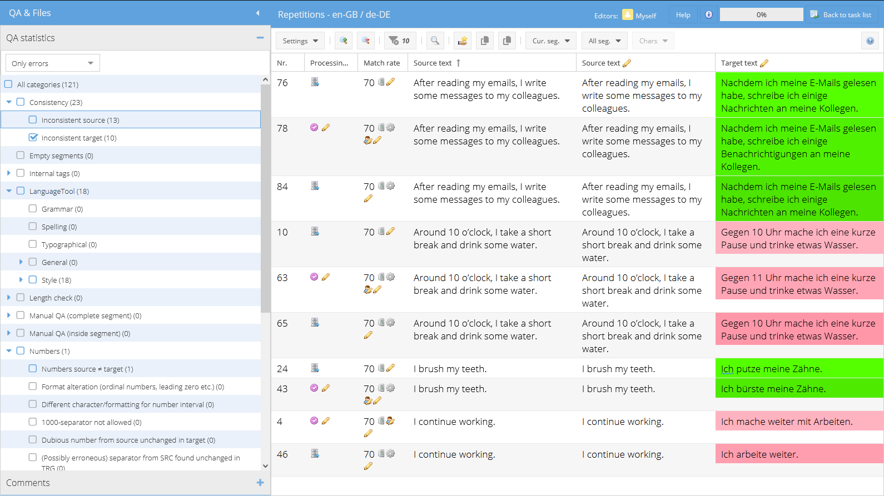884x496 pixels.
Task: Enable Numbers source ≠ target (1) checkbox
Action: [x=33, y=368]
